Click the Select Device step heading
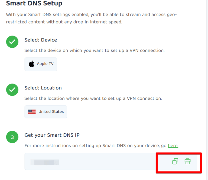Screen dimensions: 208x180 [41, 40]
